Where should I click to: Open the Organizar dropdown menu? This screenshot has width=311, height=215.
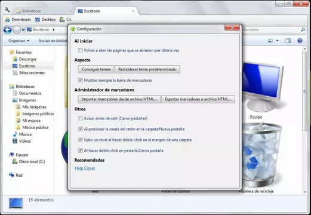click(19, 41)
